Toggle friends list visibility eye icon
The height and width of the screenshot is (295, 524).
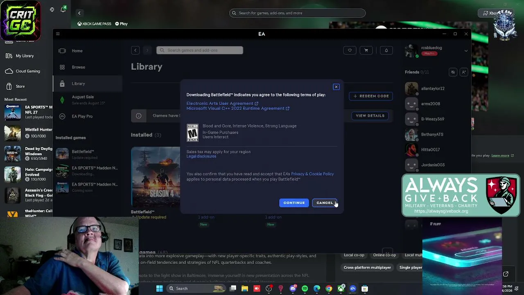tap(453, 72)
